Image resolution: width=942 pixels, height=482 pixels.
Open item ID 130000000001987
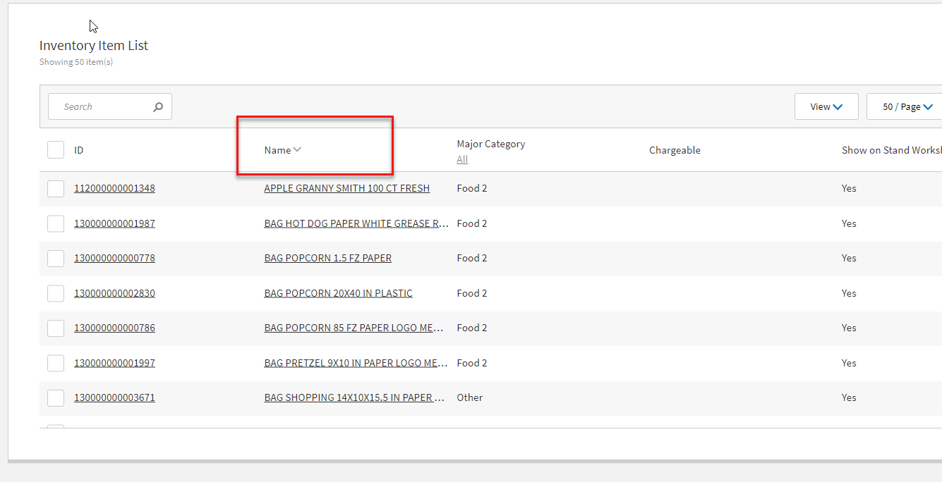coord(114,223)
